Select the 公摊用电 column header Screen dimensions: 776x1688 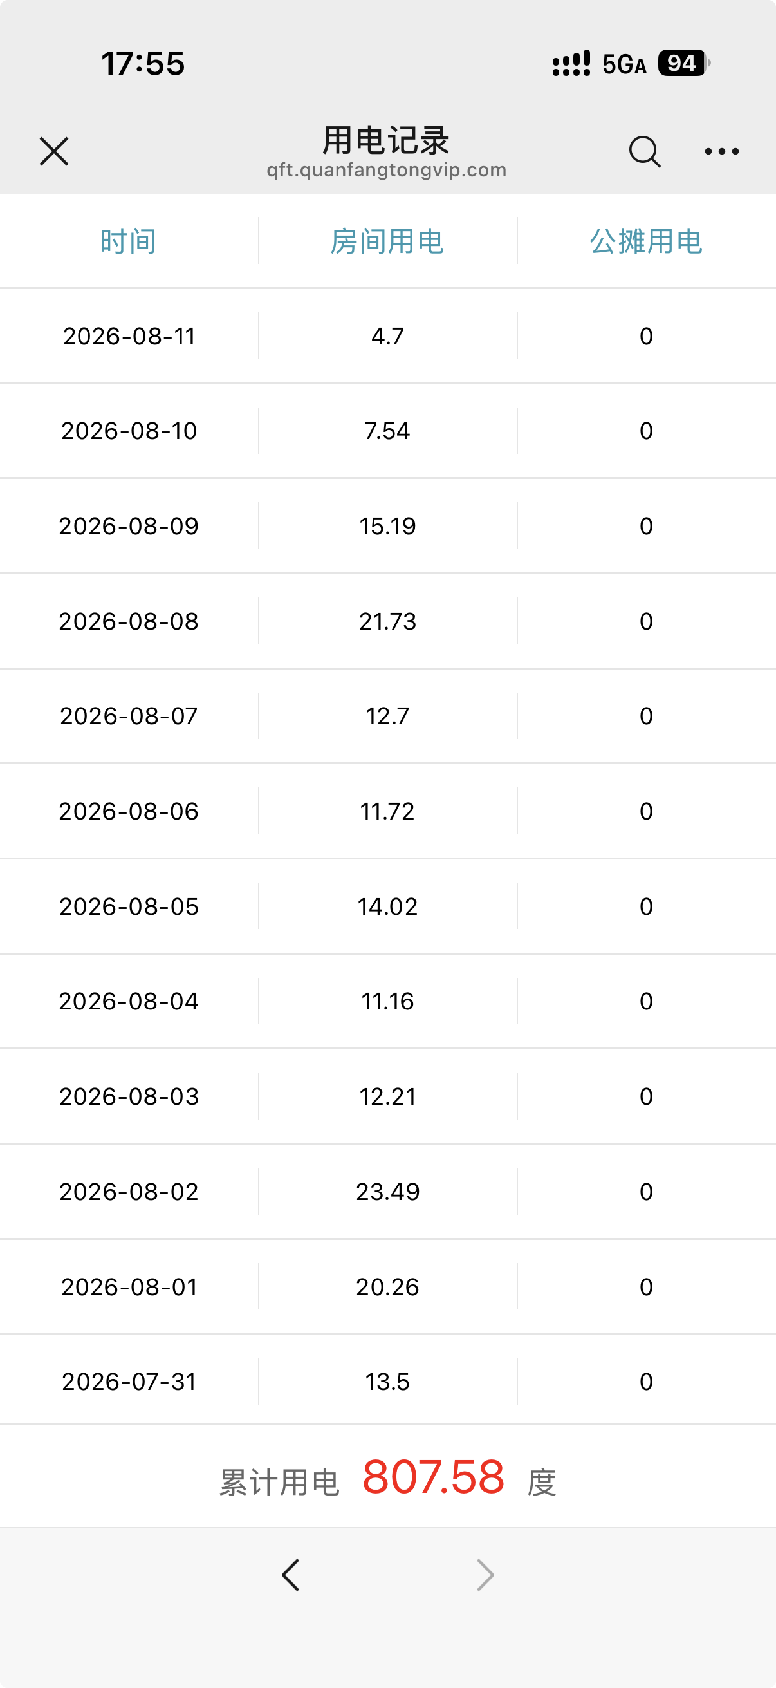(x=646, y=241)
